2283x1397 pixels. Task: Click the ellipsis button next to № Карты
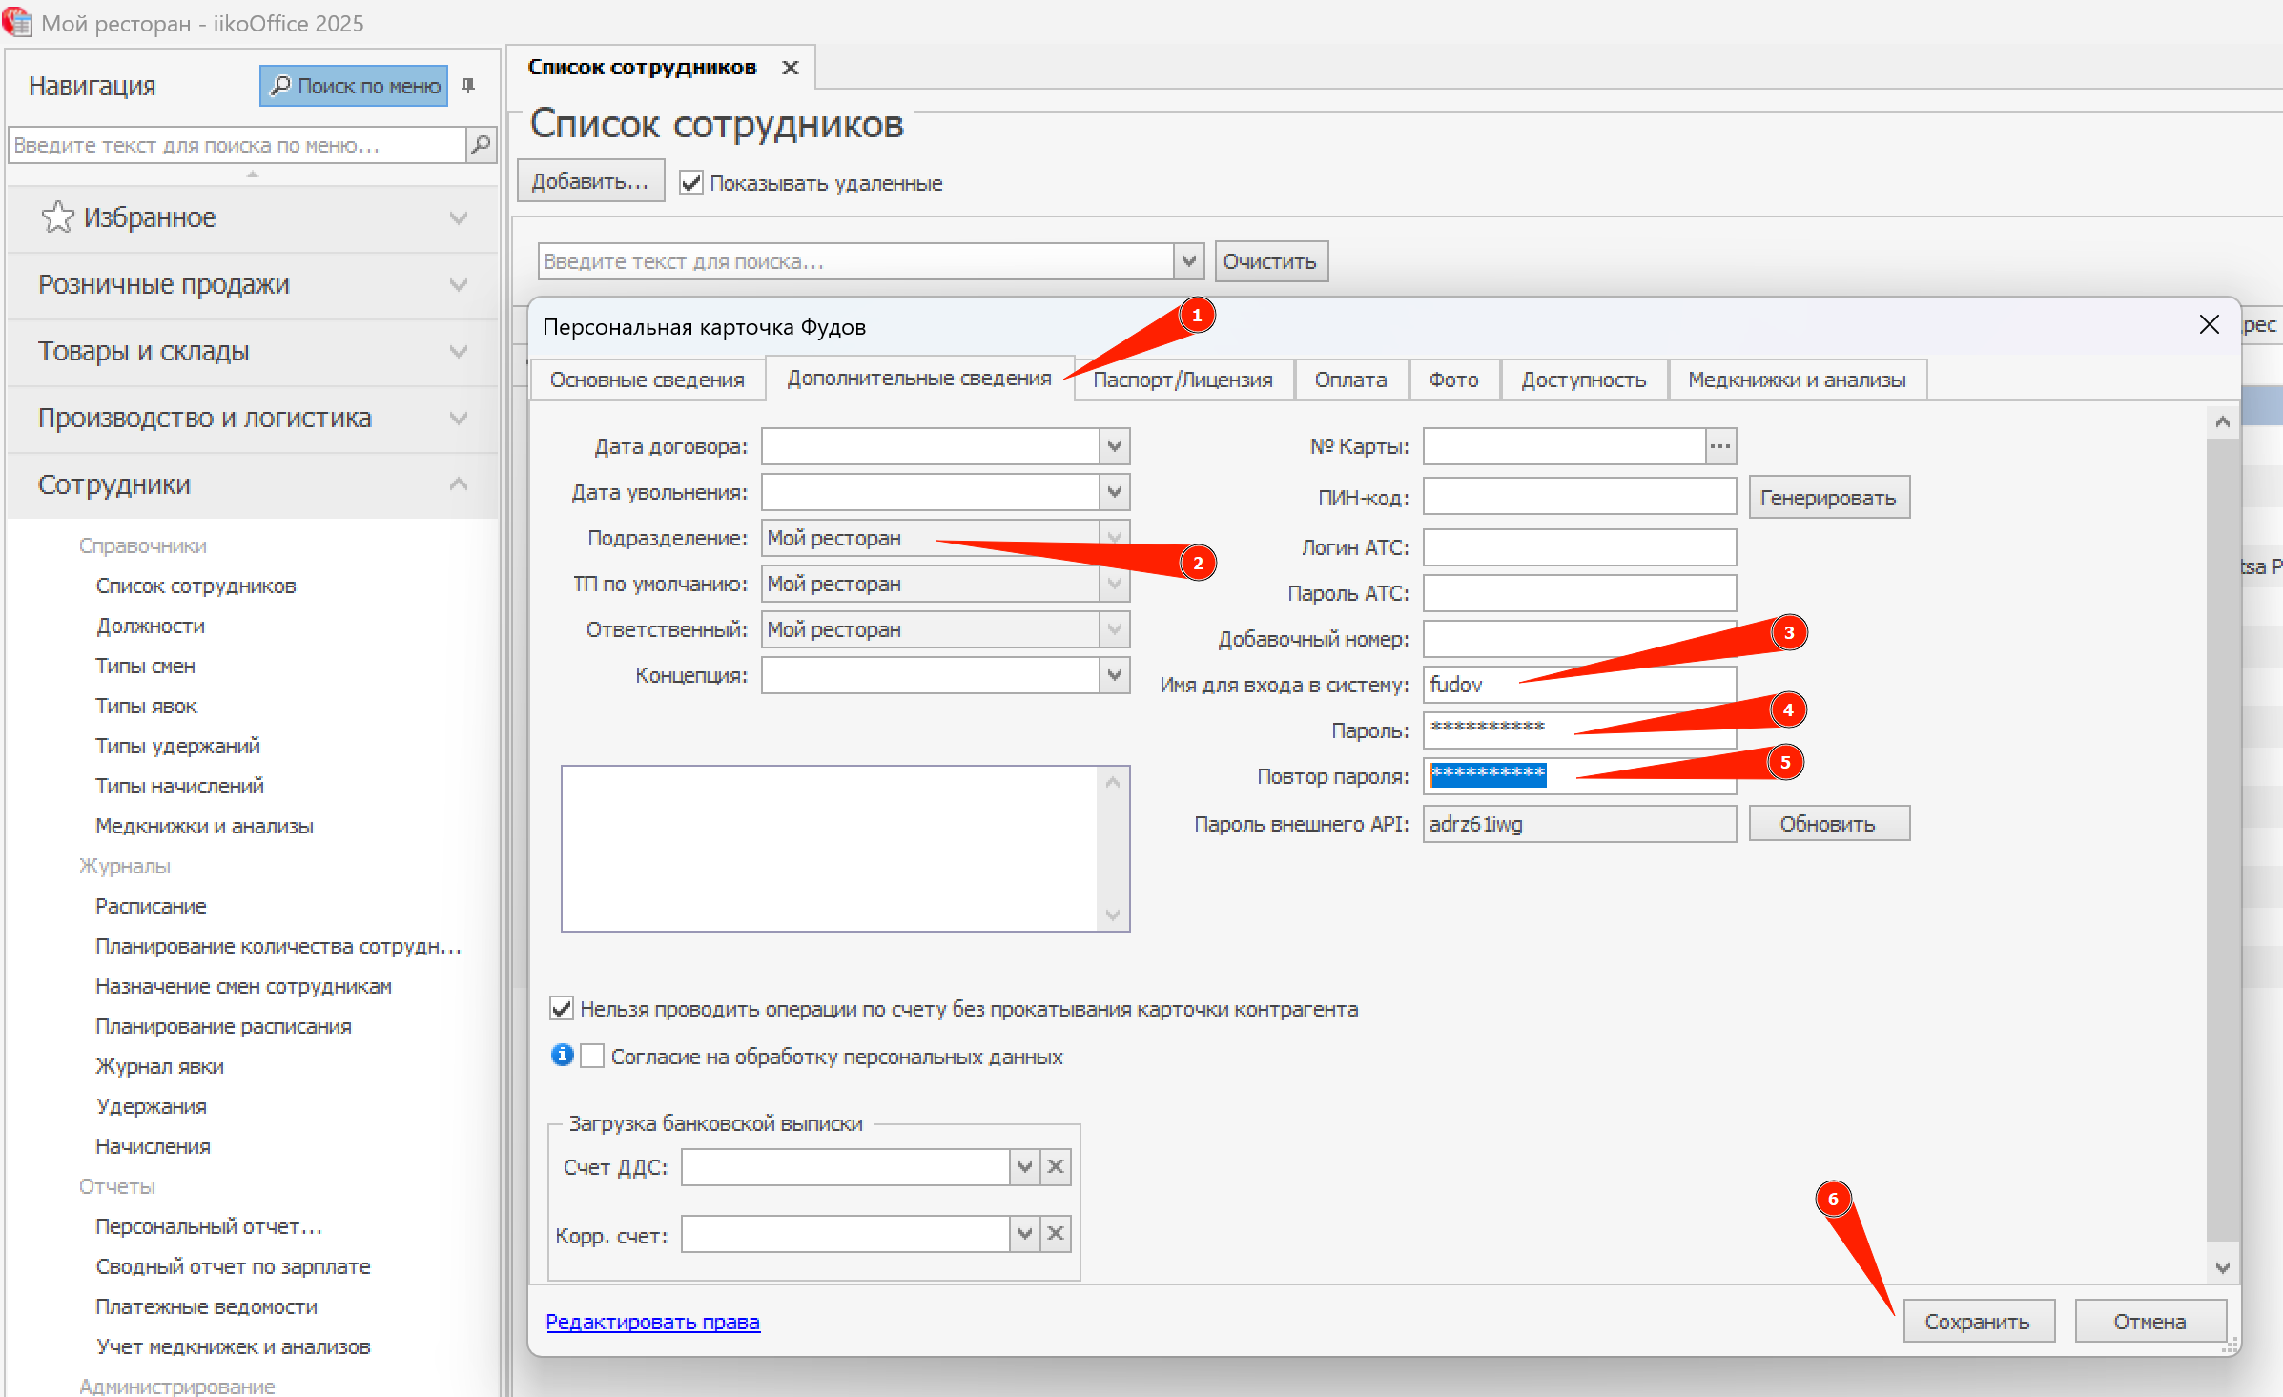(1720, 446)
